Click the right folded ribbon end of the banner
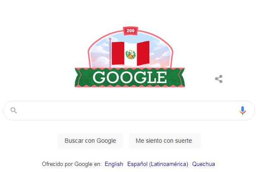The width and height of the screenshot is (259, 172). pos(180,77)
